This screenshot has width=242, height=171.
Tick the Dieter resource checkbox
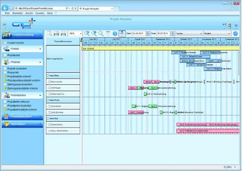(50, 125)
